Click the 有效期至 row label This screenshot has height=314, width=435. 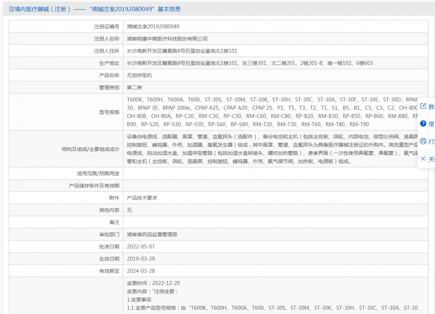[x=109, y=271]
